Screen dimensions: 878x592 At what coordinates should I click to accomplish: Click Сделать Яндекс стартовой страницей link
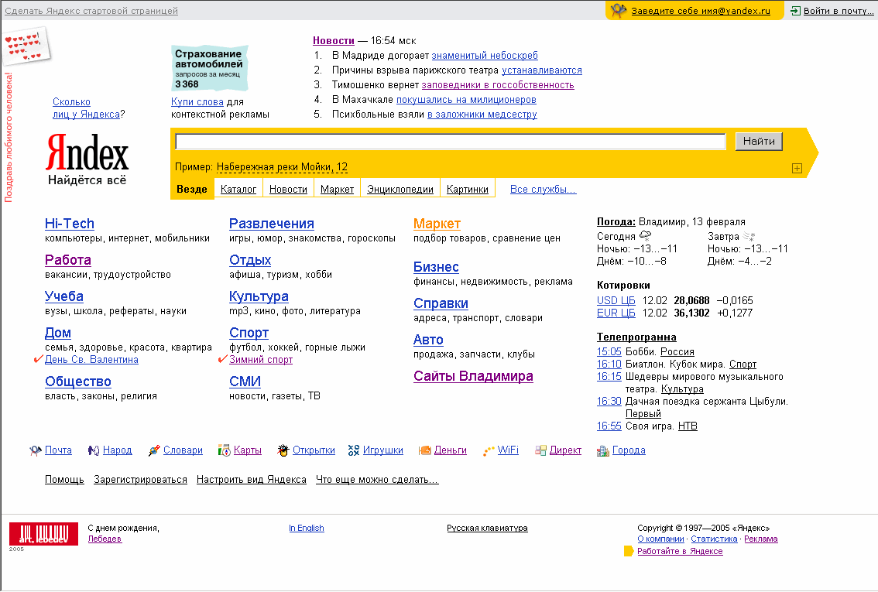(91, 11)
